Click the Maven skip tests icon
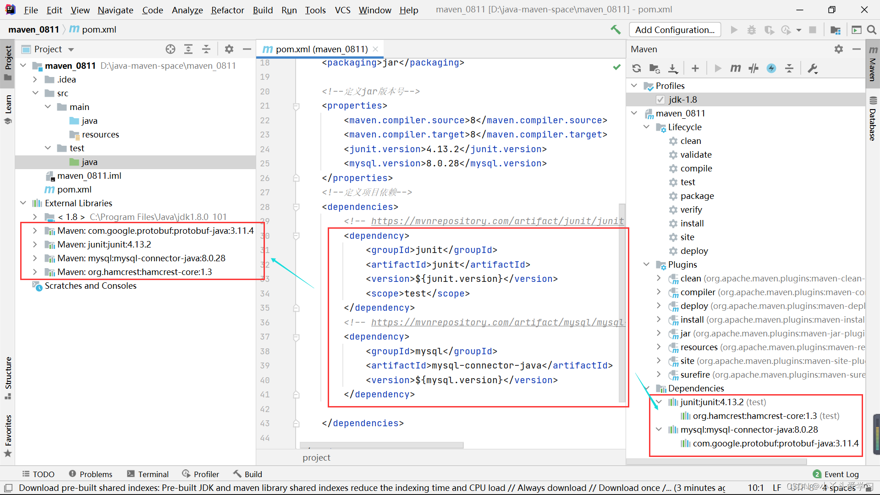 [x=753, y=68]
